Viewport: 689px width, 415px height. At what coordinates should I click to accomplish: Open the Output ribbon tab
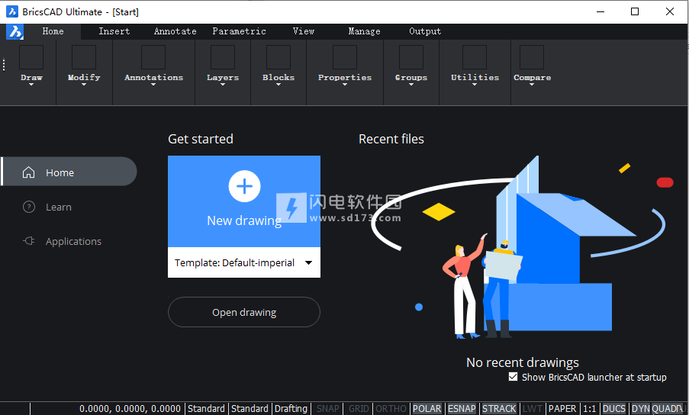tap(425, 31)
